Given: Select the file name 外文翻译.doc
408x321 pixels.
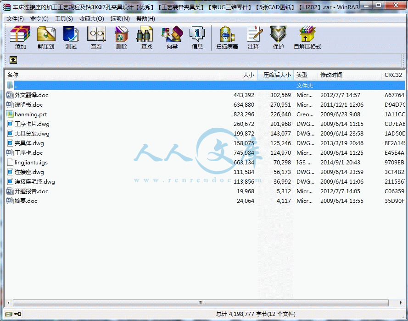Looking at the screenshot, I should 32,95.
